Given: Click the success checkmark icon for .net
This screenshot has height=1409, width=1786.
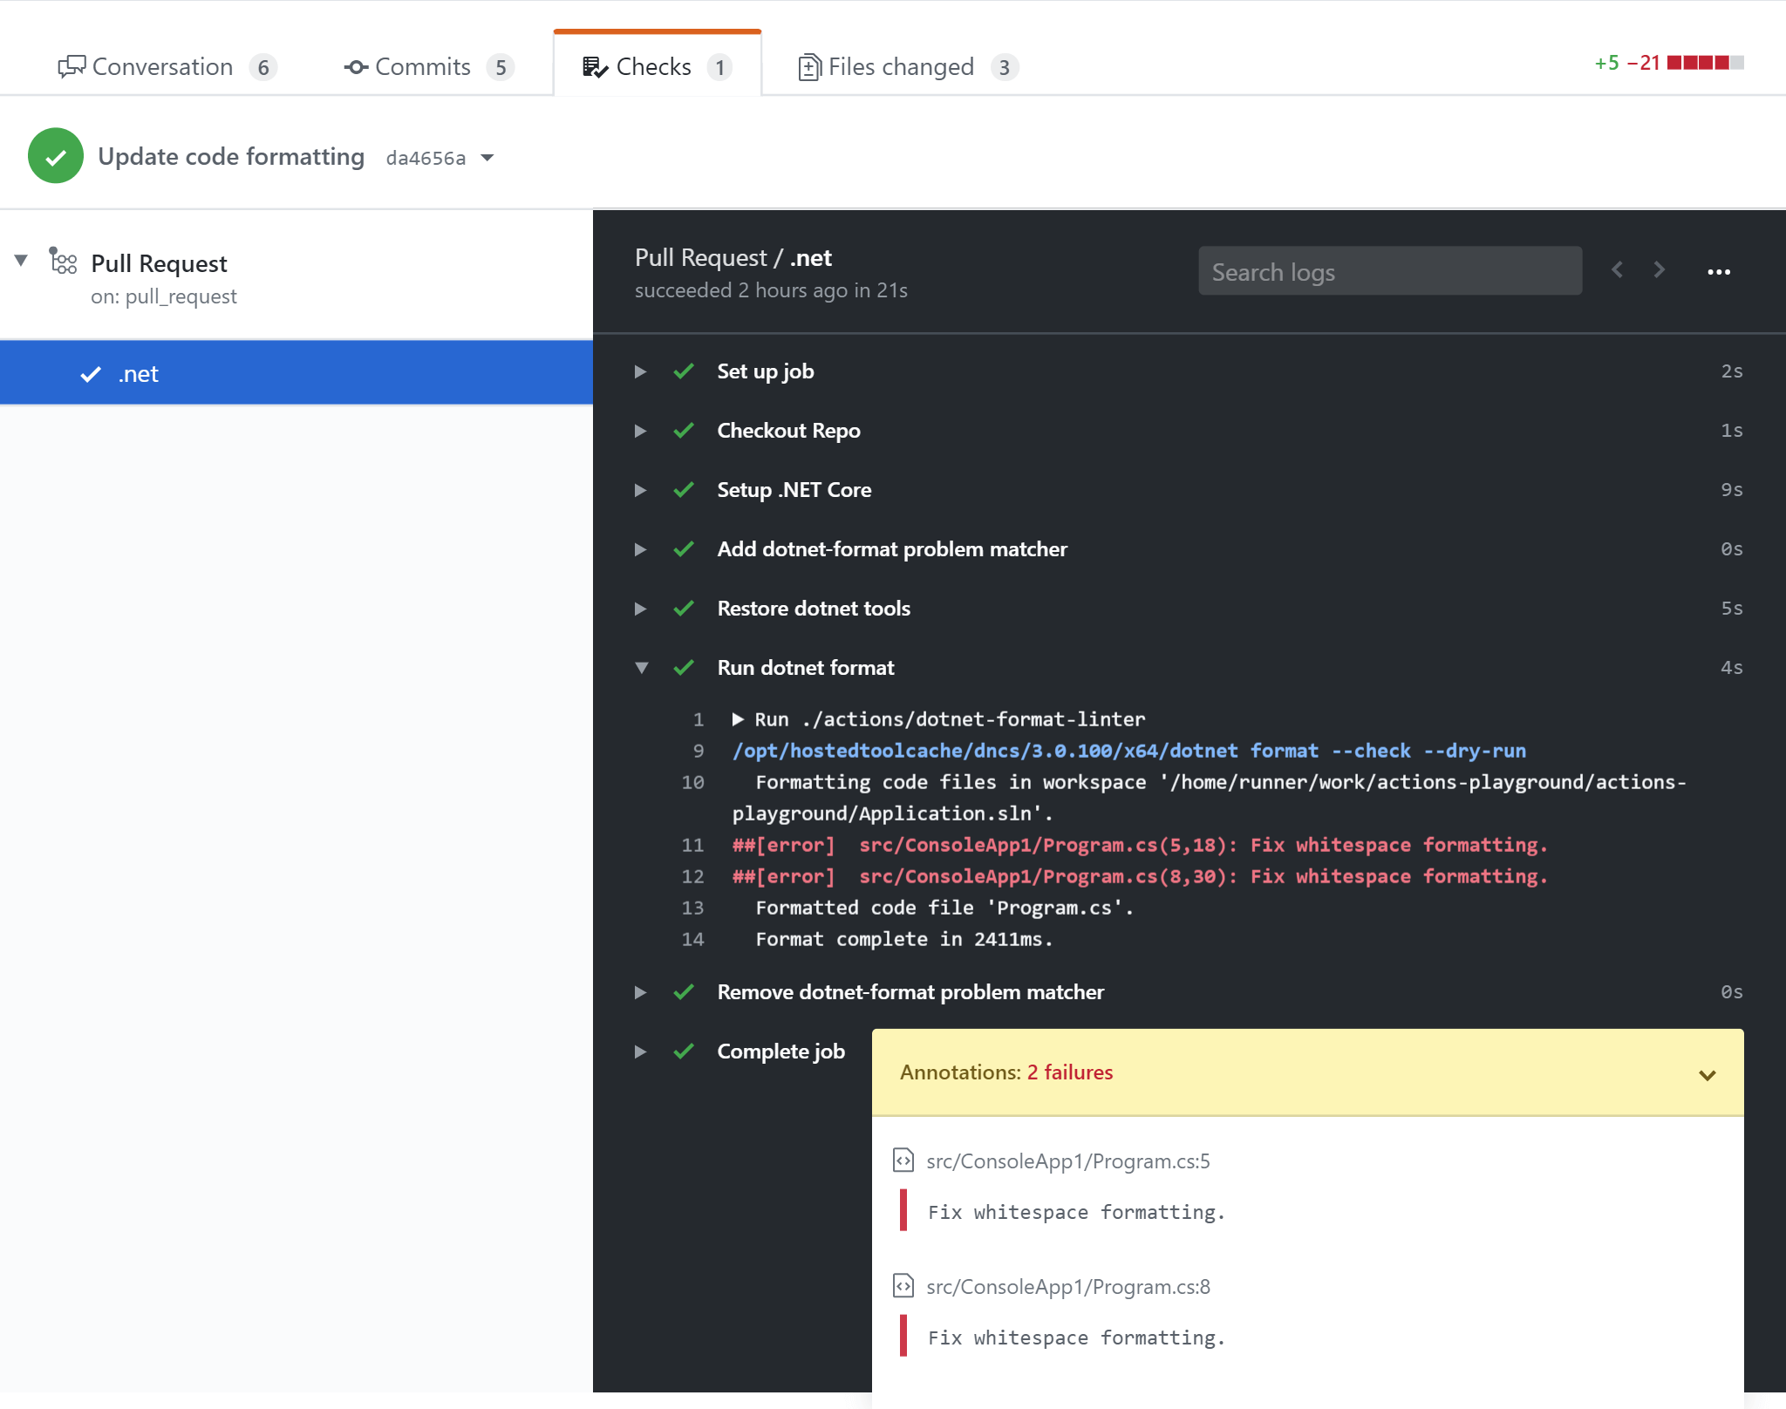Looking at the screenshot, I should [x=92, y=374].
